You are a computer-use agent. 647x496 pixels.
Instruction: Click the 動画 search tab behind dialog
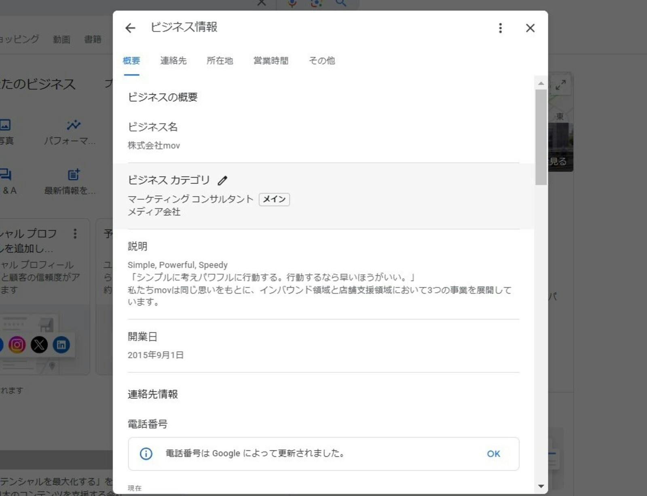pos(61,39)
